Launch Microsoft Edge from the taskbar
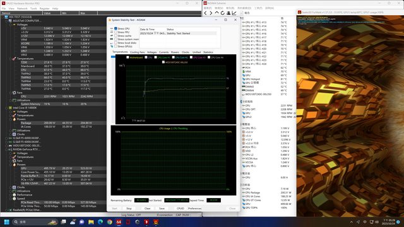This screenshot has width=404, height=227. click(x=100, y=222)
